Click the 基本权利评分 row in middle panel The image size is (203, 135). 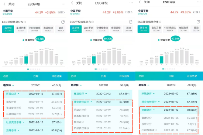(x=101, y=116)
